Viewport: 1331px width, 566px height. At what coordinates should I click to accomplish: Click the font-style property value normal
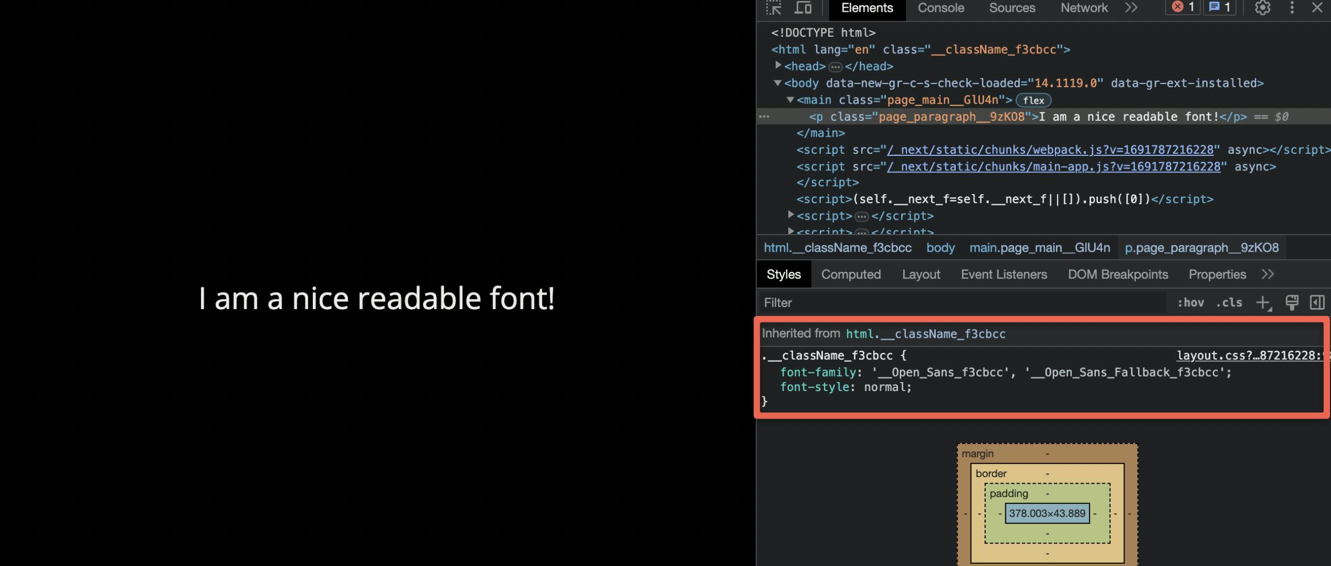[885, 387]
